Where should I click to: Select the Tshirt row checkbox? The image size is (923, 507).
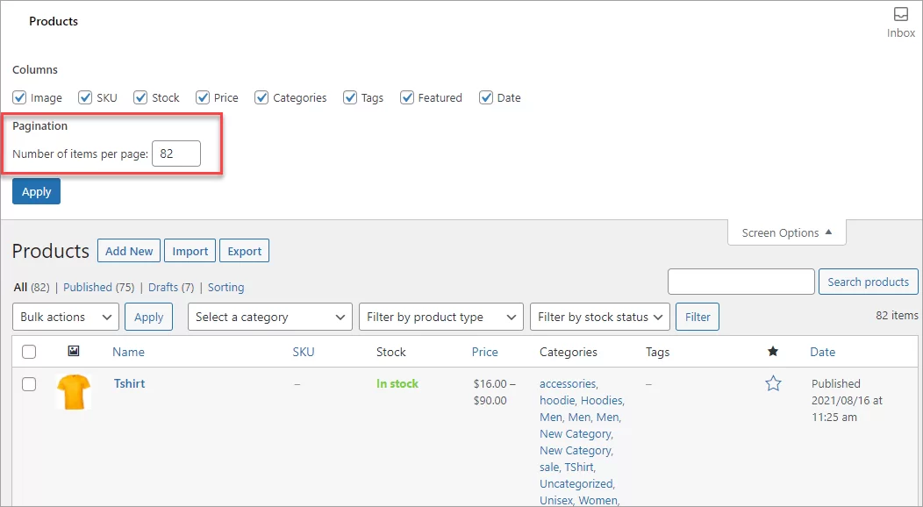(x=29, y=383)
